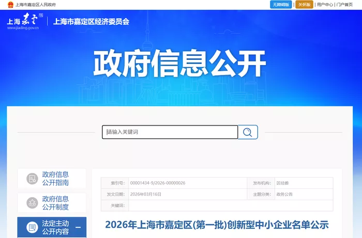
Task: Click the 政府信息公开 banner title
Action: tap(179, 63)
